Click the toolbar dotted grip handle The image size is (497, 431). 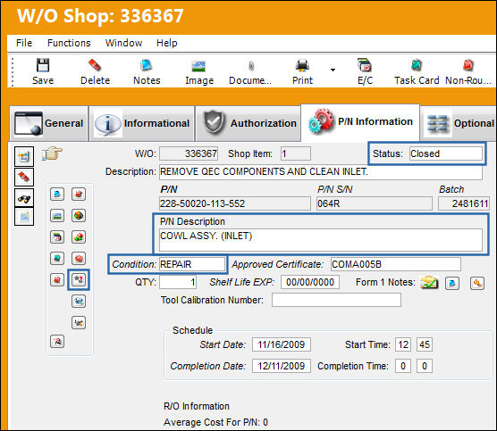tap(13, 71)
